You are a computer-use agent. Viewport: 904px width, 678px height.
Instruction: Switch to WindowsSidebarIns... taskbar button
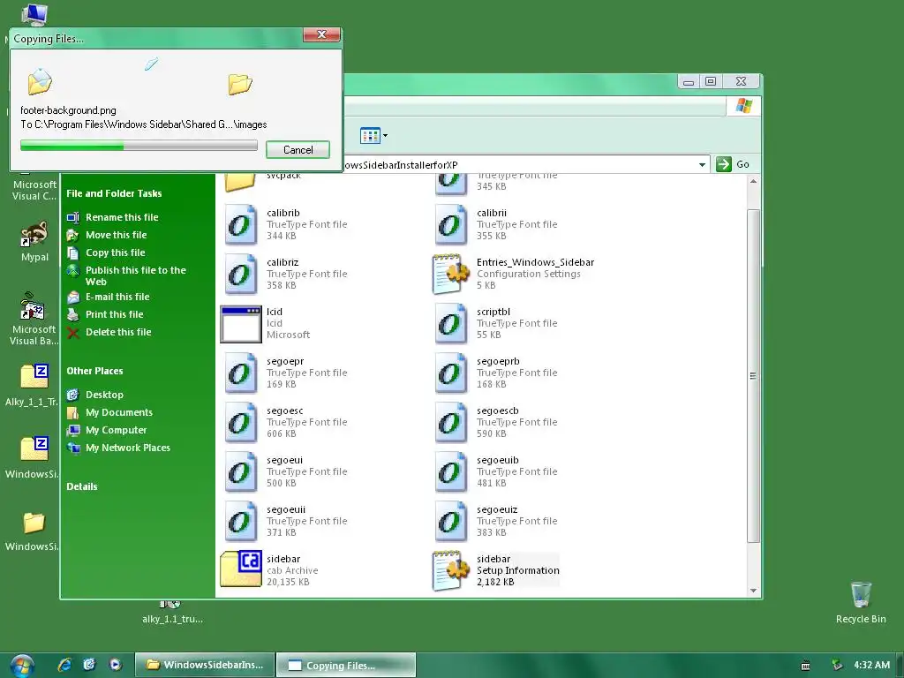click(x=204, y=665)
